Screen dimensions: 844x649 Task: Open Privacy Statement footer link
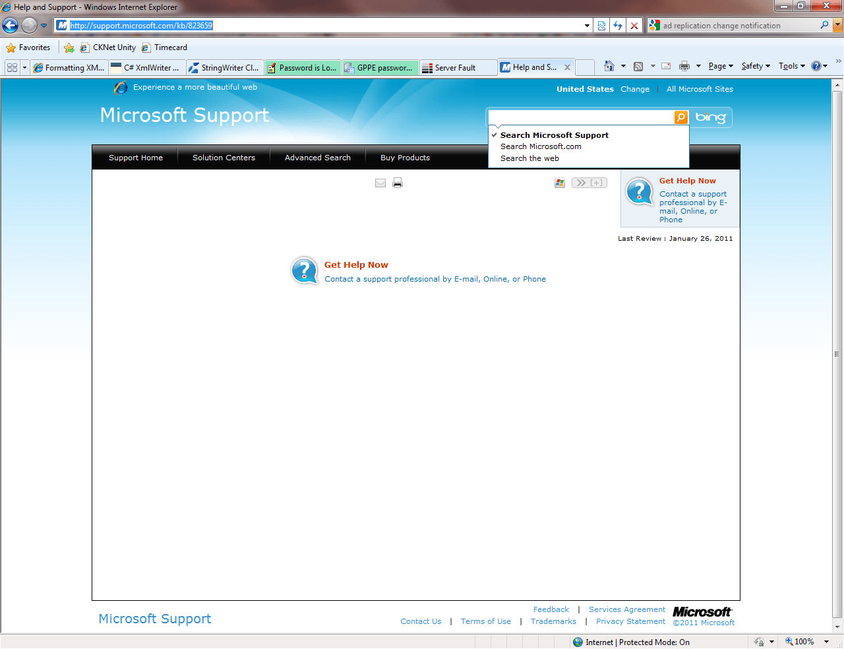tap(630, 621)
